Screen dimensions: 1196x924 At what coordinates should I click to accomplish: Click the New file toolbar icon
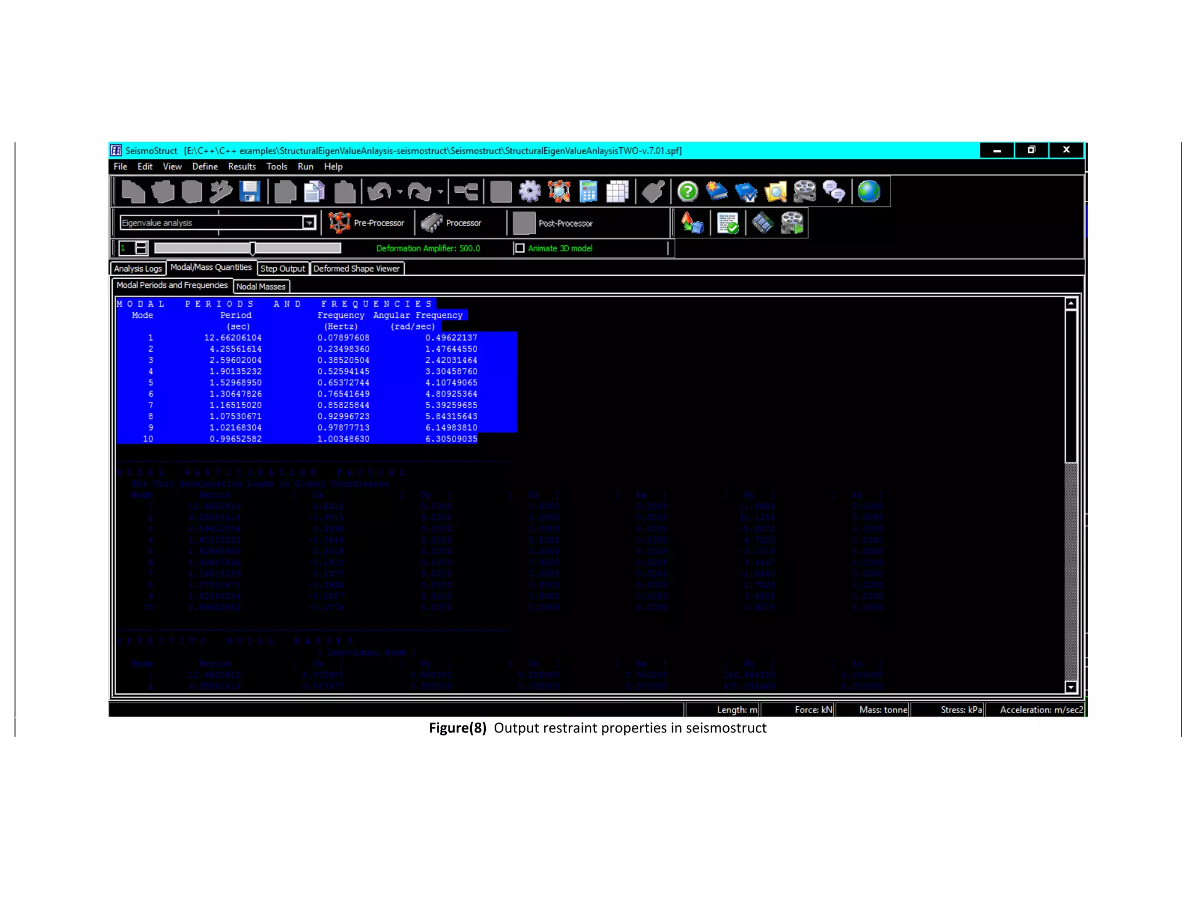[133, 191]
